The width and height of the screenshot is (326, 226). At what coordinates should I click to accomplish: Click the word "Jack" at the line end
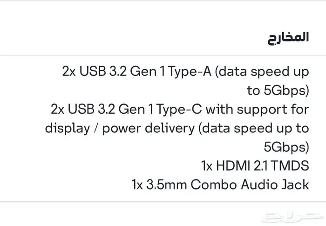click(x=293, y=185)
